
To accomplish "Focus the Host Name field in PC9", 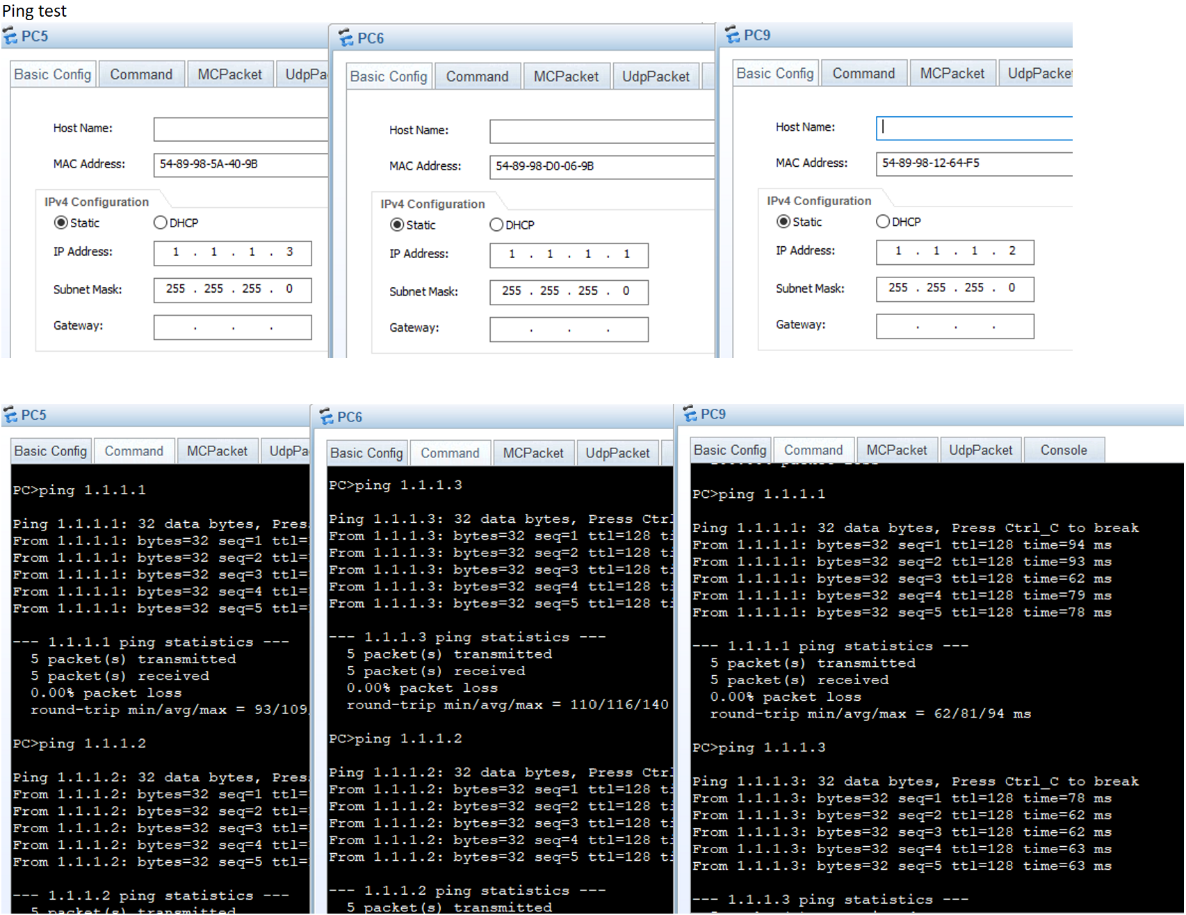I will tap(975, 128).
